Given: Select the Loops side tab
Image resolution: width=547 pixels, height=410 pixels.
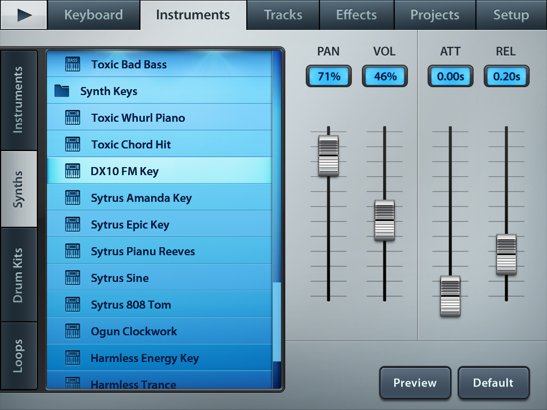Looking at the screenshot, I should coord(19,356).
